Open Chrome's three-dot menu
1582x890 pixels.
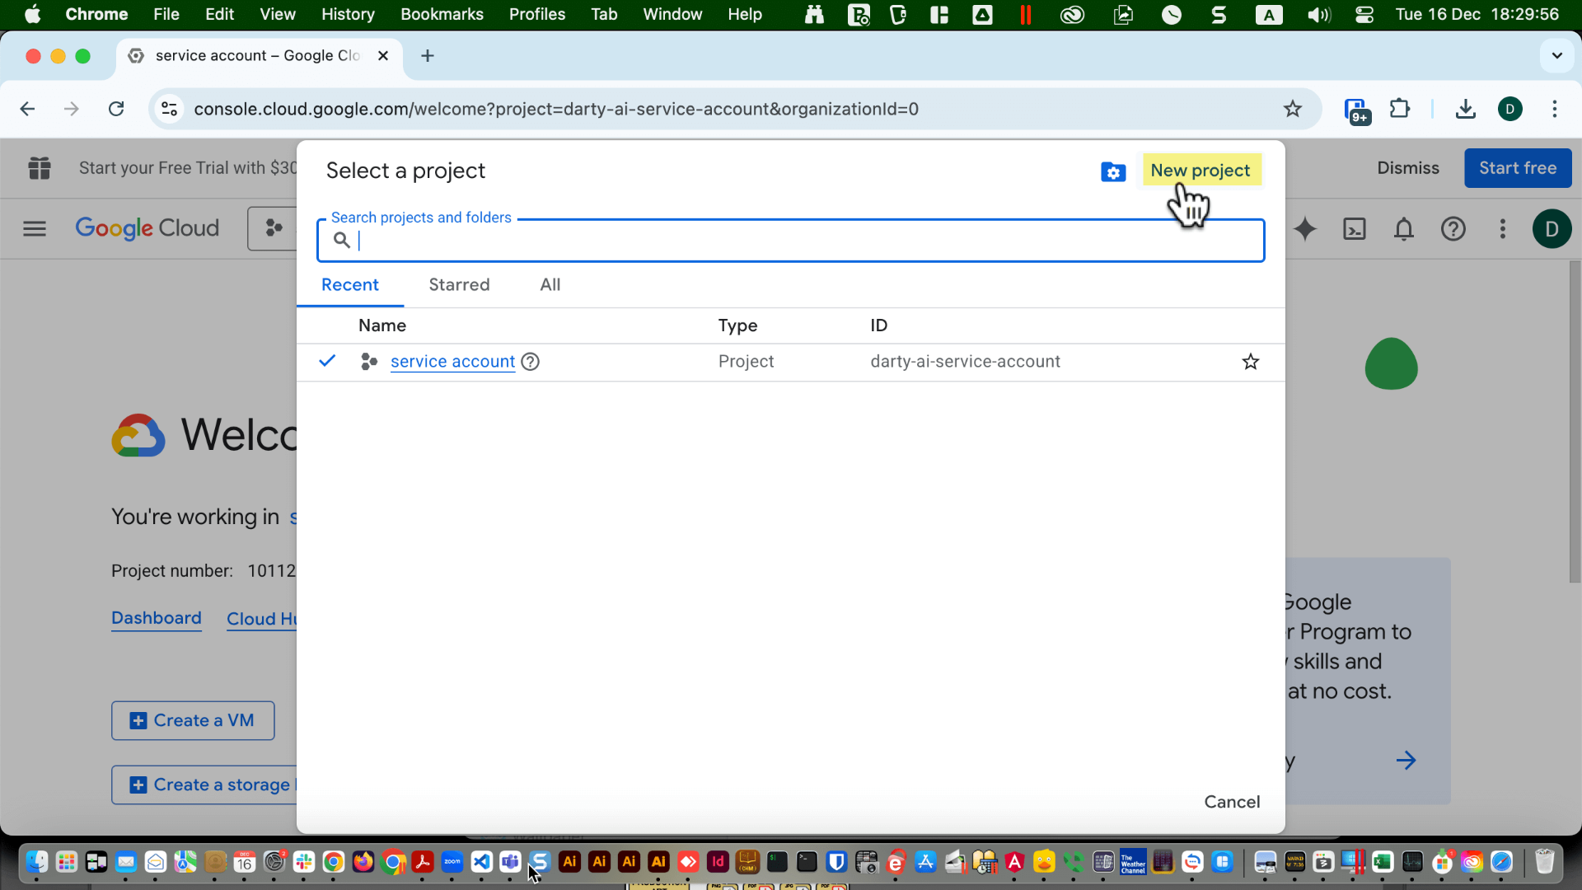[1556, 108]
